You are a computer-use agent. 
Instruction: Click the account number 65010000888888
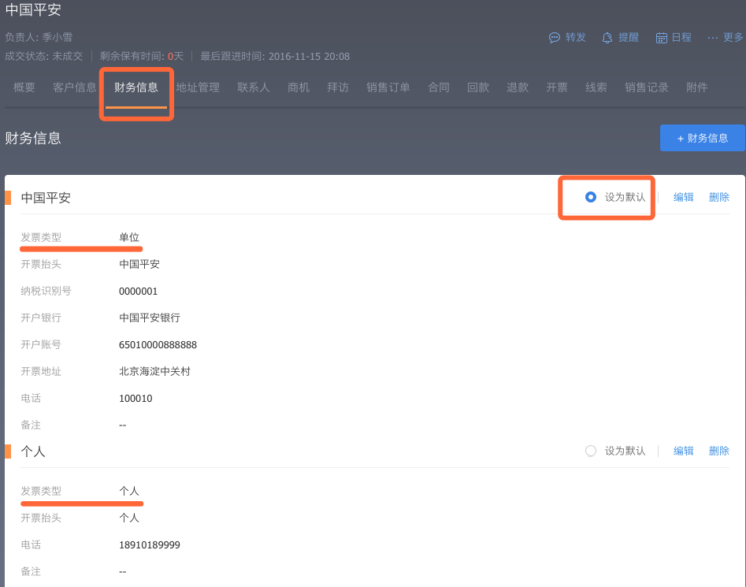158,345
